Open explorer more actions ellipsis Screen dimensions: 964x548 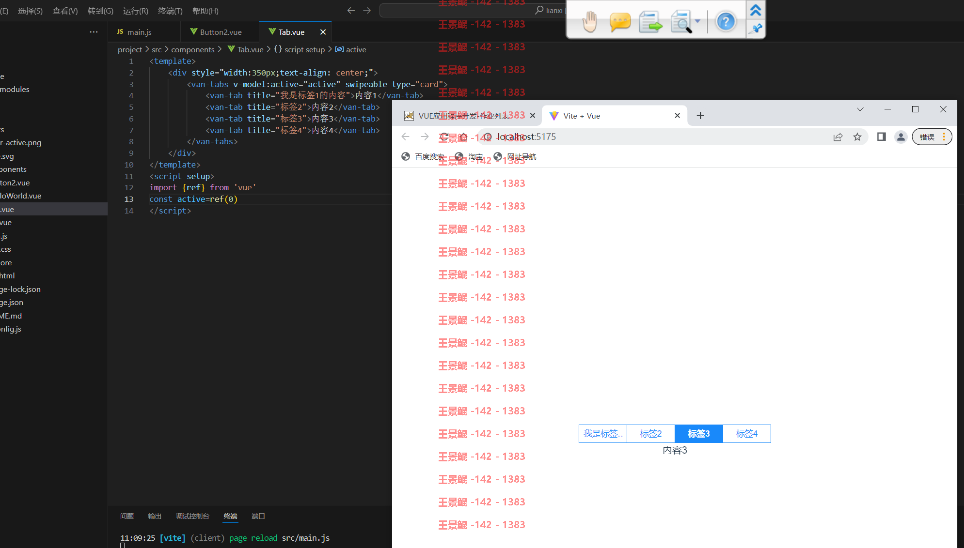(x=94, y=32)
